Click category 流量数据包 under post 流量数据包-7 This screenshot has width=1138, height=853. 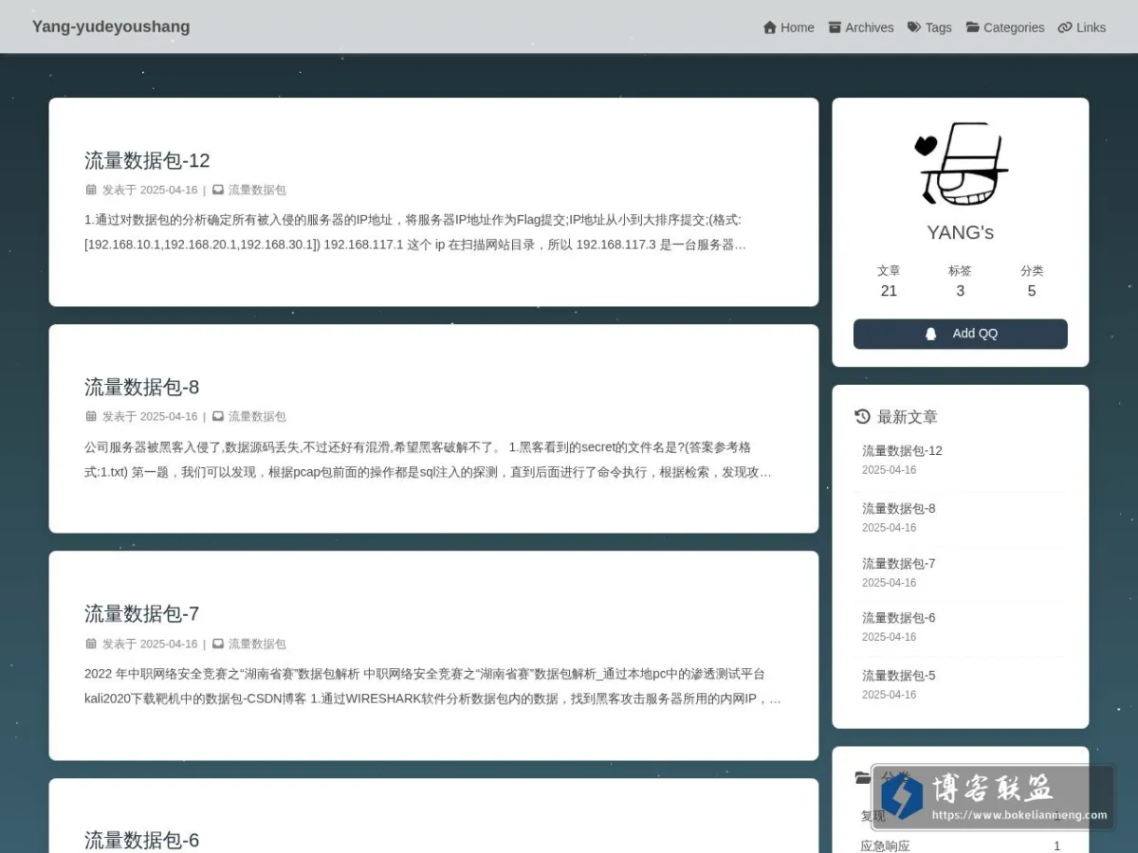point(257,644)
